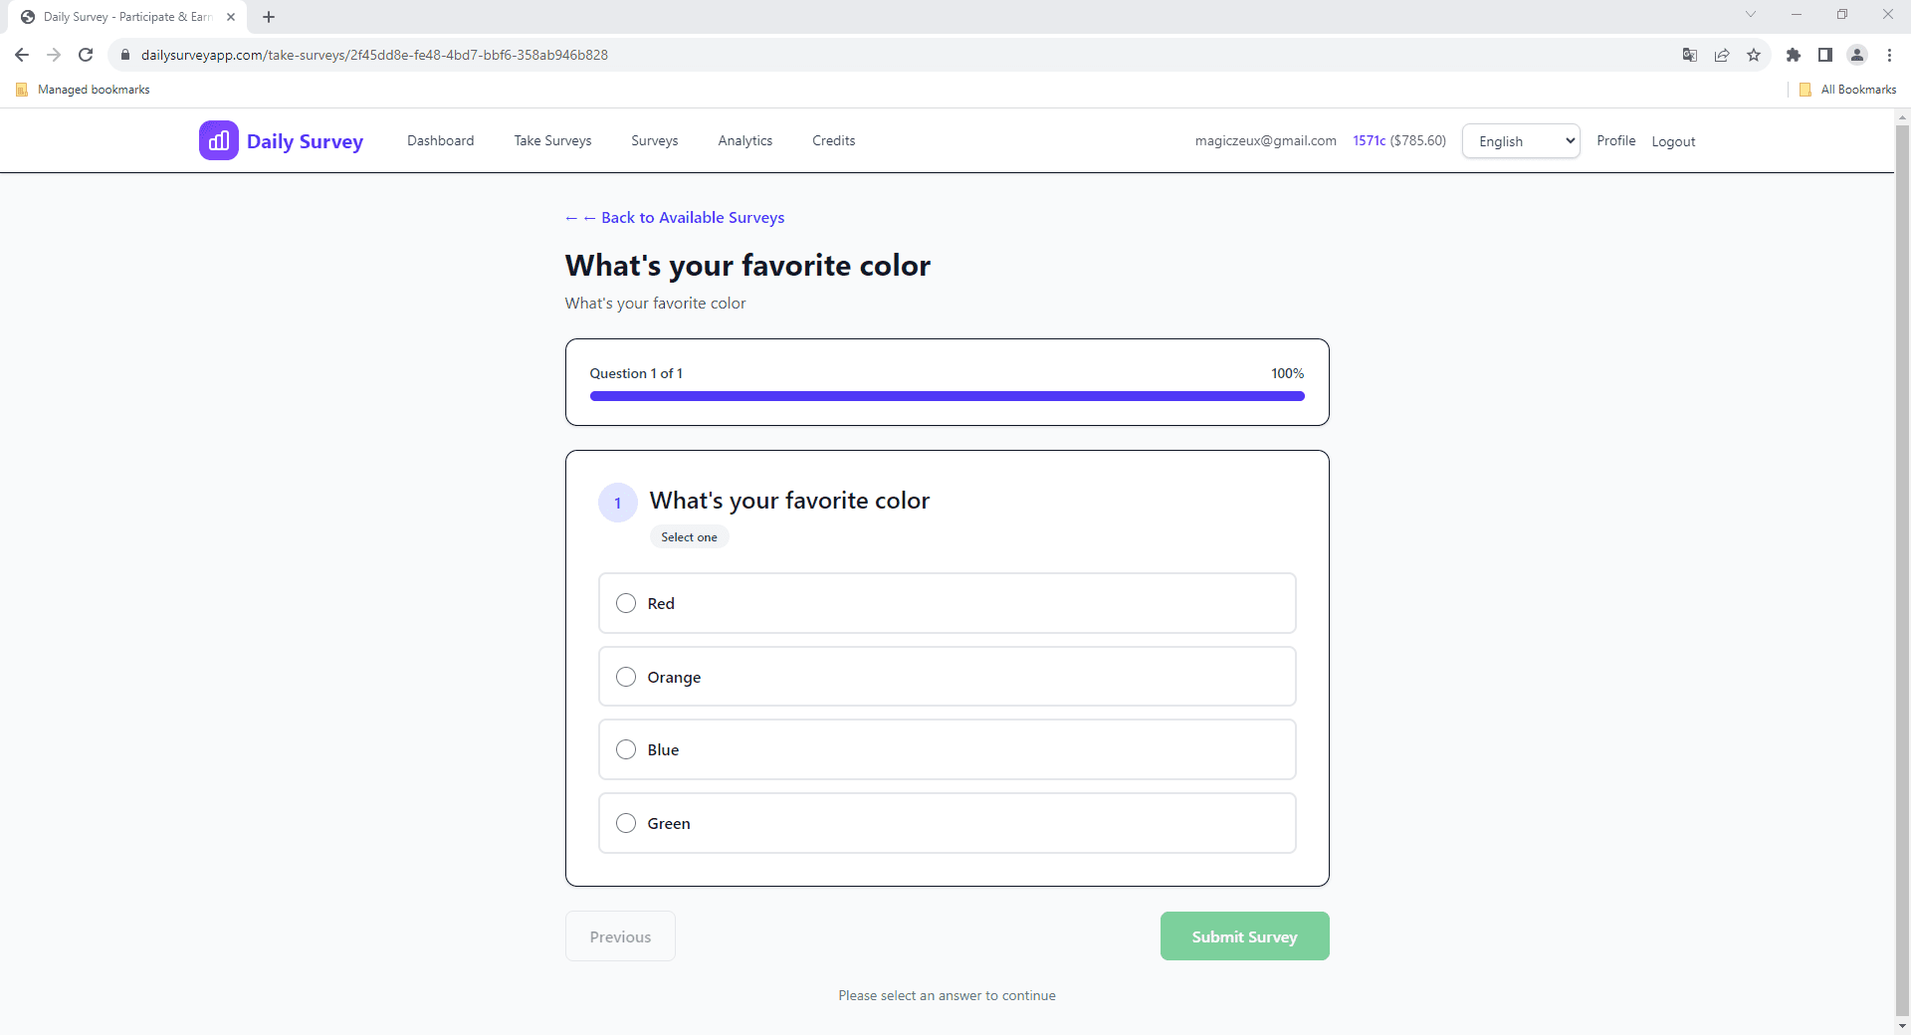Expand the tab list chevron near tabs
Image resolution: width=1911 pixels, height=1035 pixels.
[x=1750, y=14]
